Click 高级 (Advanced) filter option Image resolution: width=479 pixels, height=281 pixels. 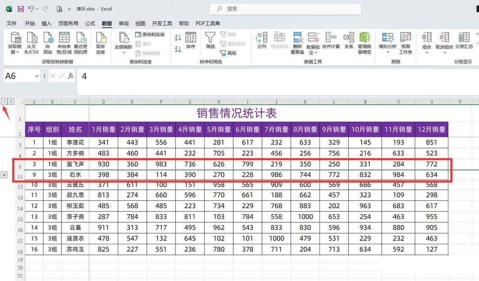pyautogui.click(x=232, y=53)
